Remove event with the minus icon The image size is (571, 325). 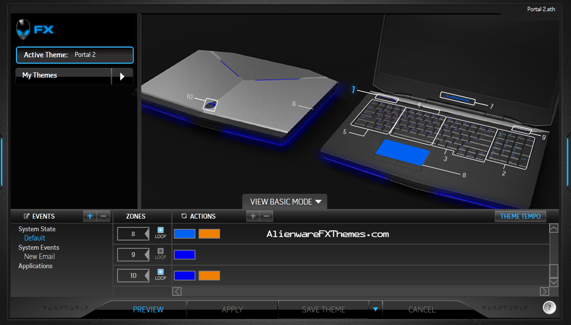103,216
